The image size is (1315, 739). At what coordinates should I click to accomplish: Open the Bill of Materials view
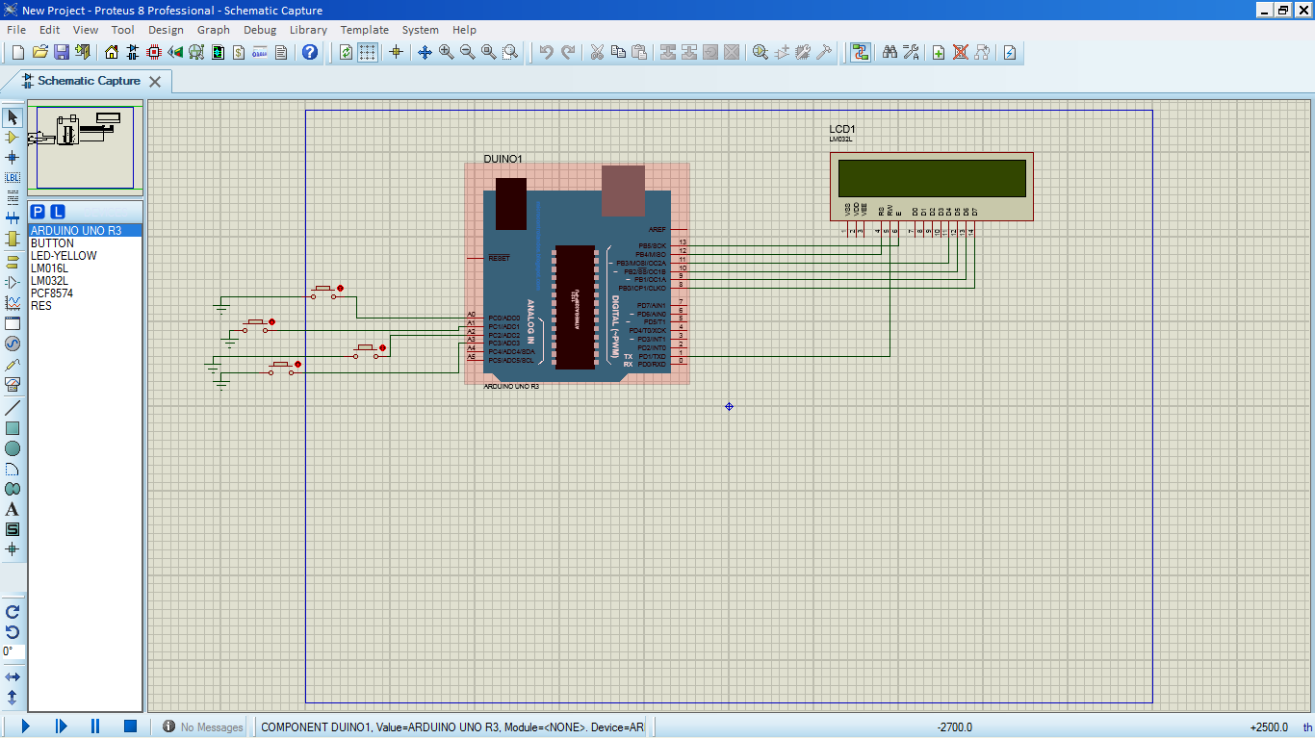(x=237, y=52)
